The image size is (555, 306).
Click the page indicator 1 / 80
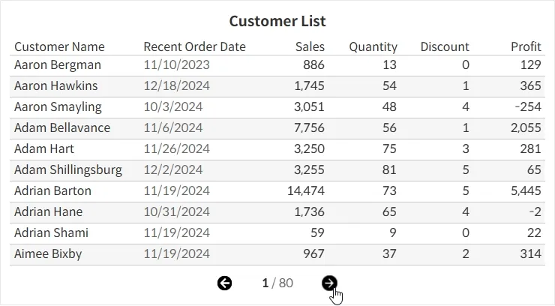pos(277,283)
